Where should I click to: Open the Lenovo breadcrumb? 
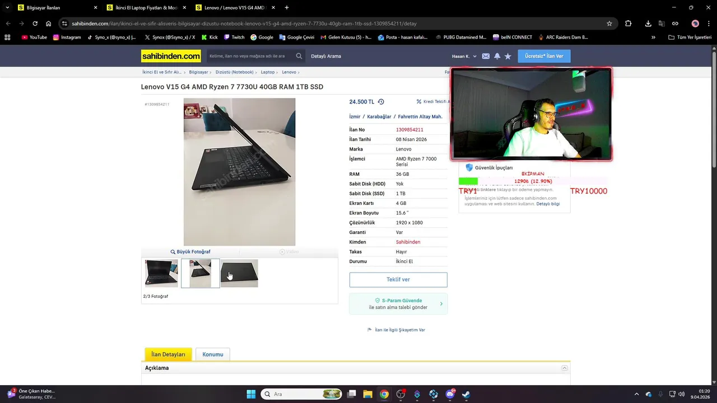pos(289,72)
